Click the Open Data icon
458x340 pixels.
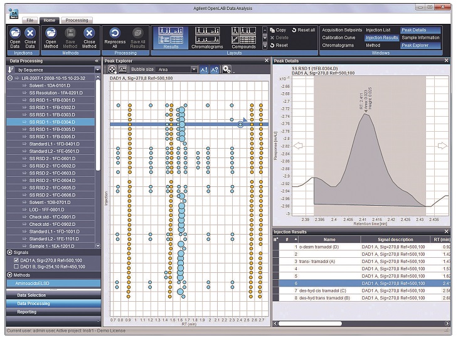point(15,33)
